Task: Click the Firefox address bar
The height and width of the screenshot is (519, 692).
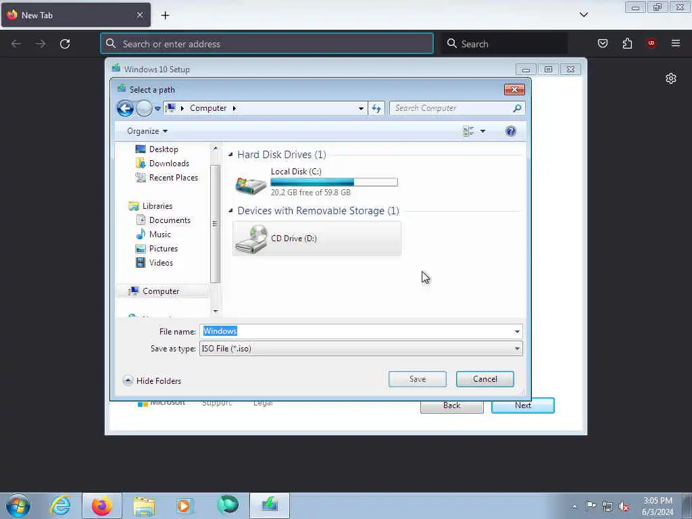Action: [x=267, y=44]
